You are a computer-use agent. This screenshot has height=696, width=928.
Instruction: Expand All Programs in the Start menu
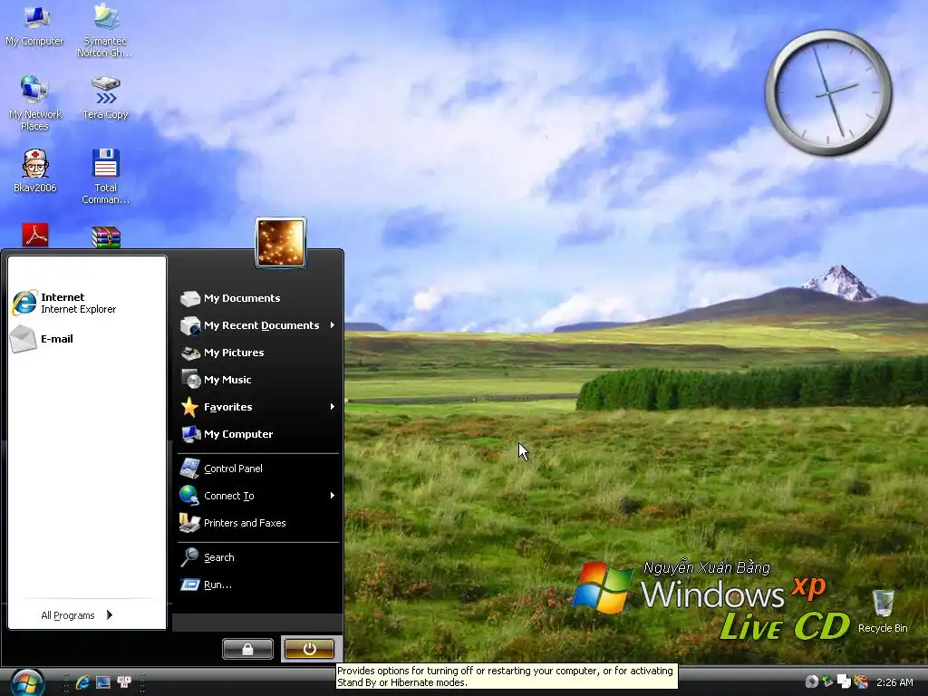77,615
